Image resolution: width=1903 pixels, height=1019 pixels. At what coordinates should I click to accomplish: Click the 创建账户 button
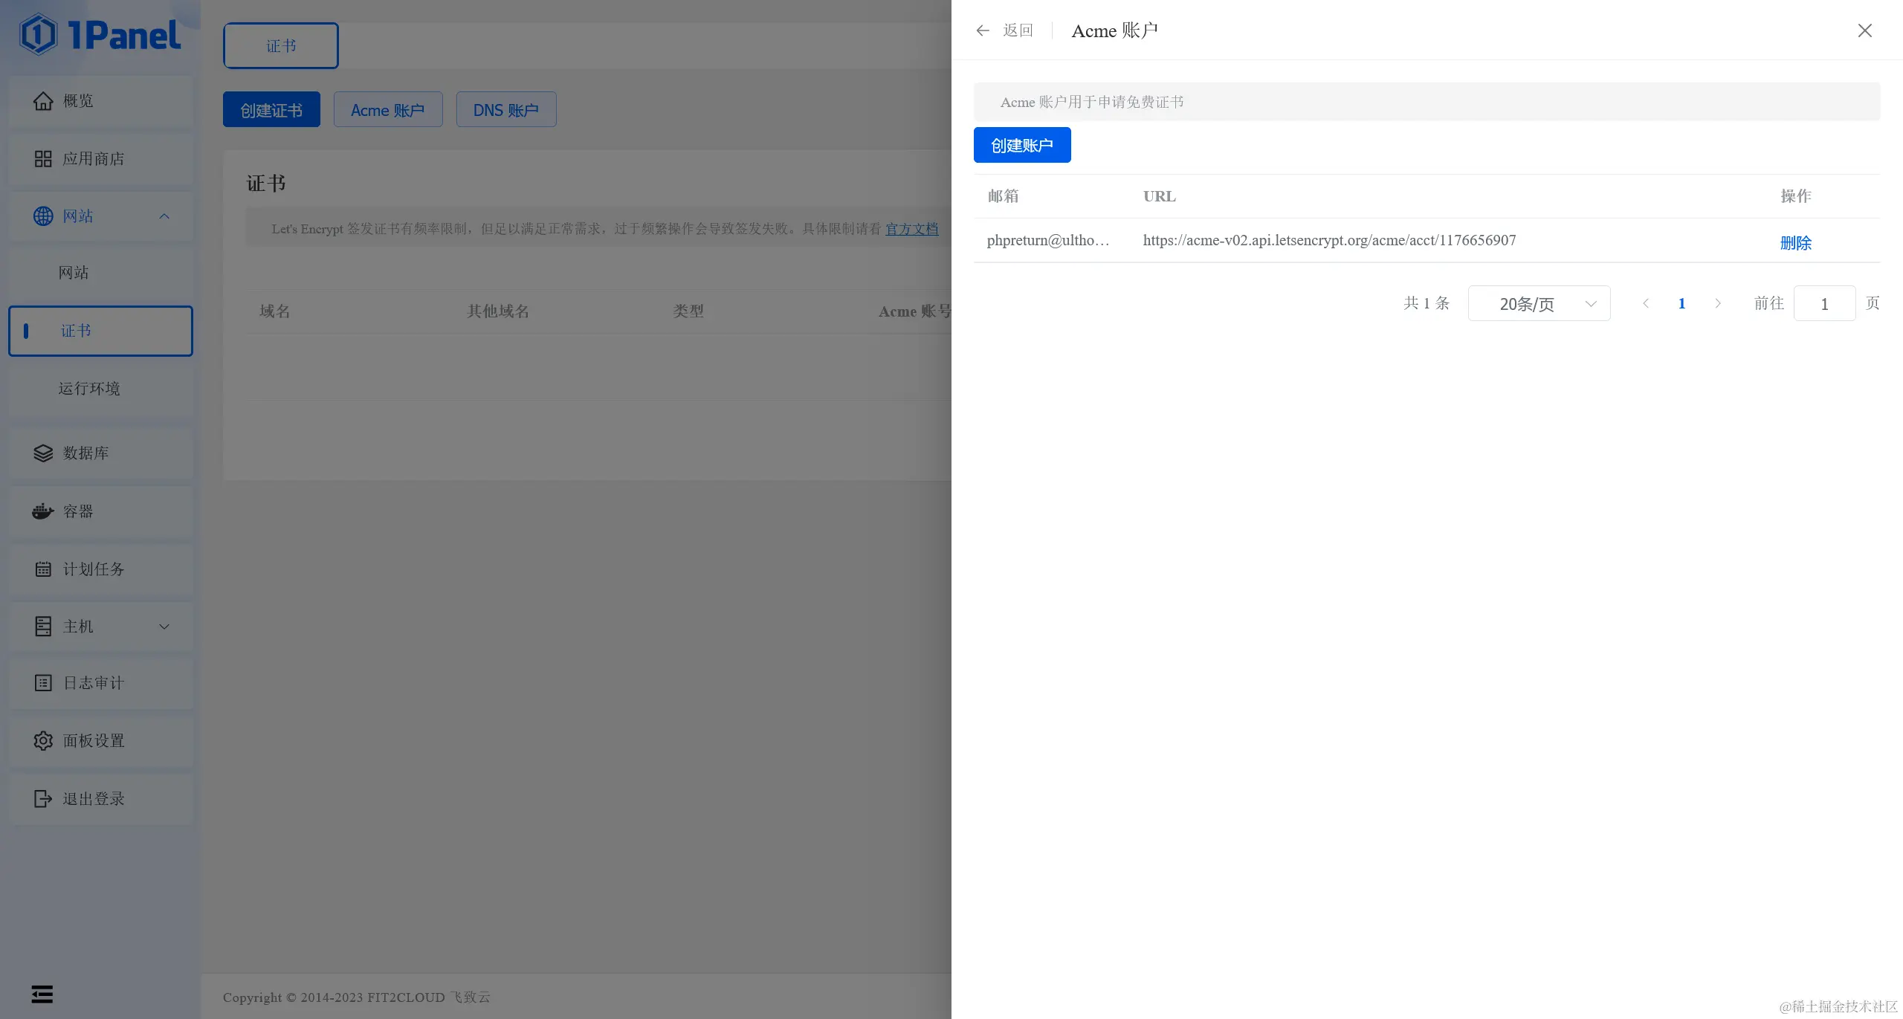click(x=1022, y=145)
